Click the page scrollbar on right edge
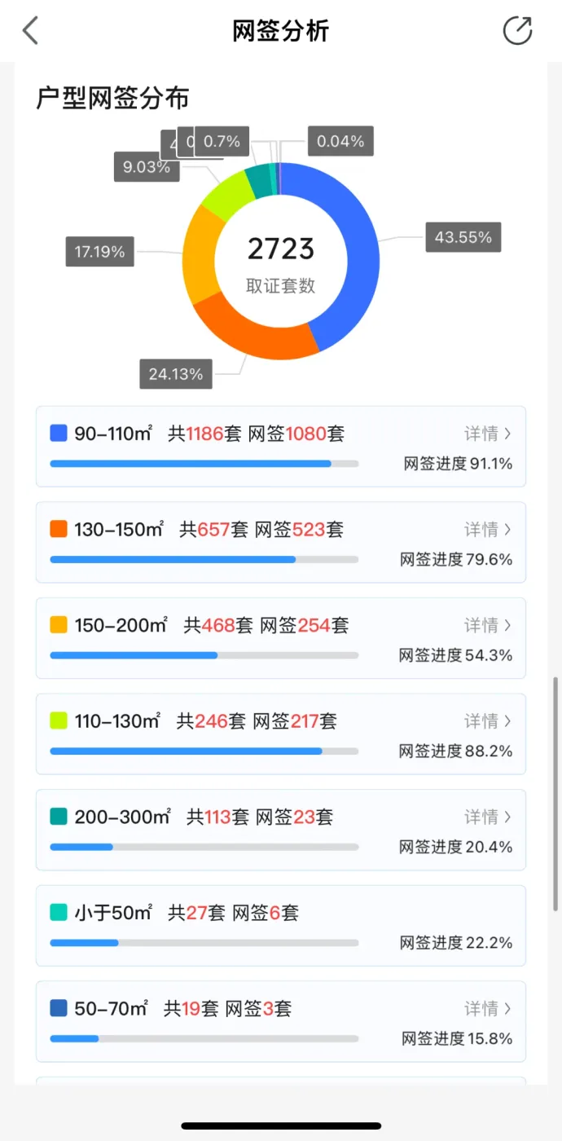 tap(557, 795)
